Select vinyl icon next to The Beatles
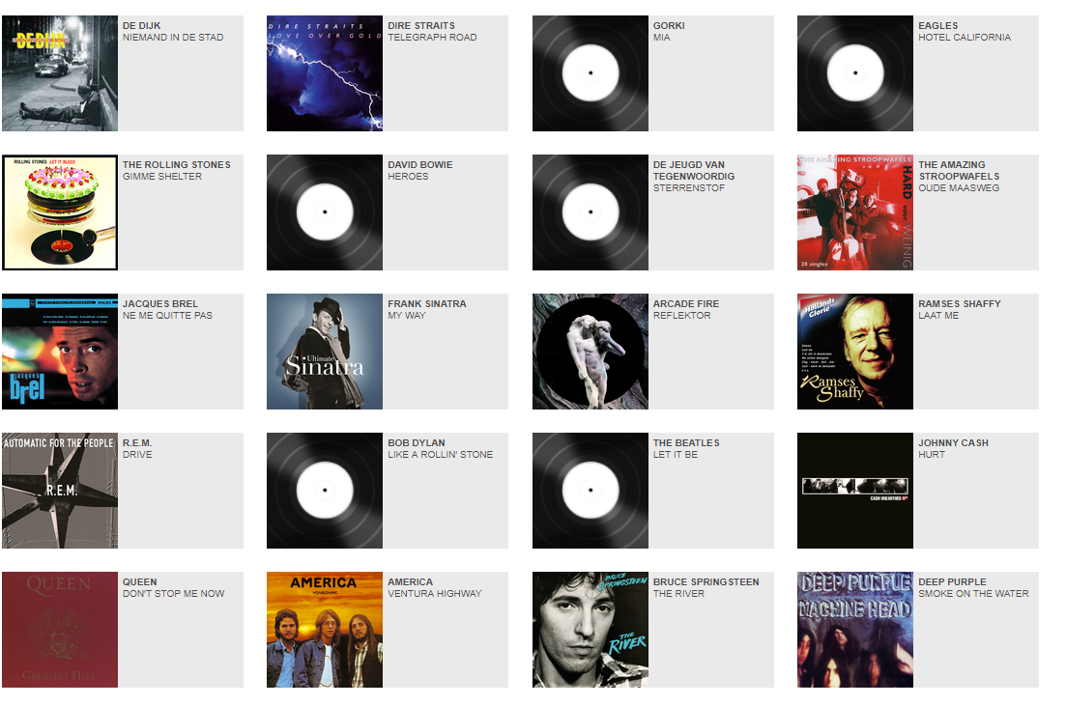The width and height of the screenshot is (1066, 706). point(591,491)
